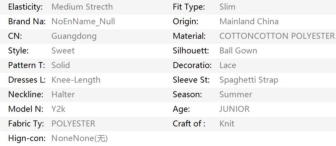Click the Knit craft value
This screenshot has height=146, width=336.
pyautogui.click(x=227, y=123)
